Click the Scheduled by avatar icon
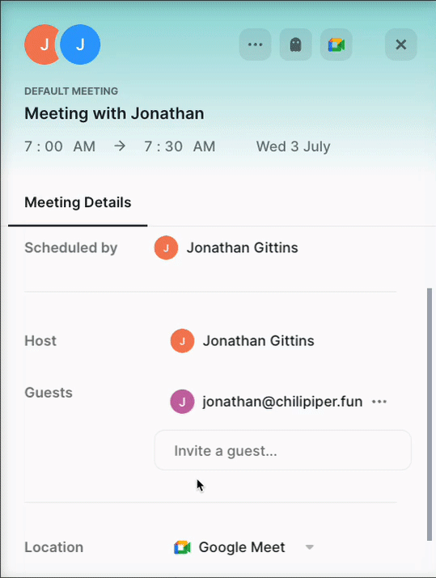The height and width of the screenshot is (578, 436). click(166, 247)
